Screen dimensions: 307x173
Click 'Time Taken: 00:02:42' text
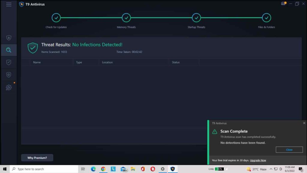click(129, 52)
